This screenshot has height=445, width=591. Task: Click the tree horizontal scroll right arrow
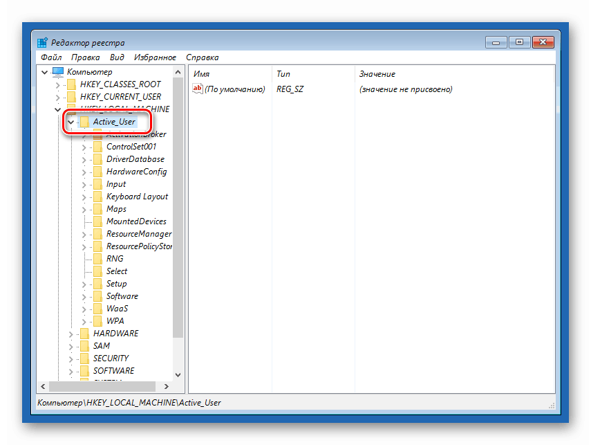[166, 386]
